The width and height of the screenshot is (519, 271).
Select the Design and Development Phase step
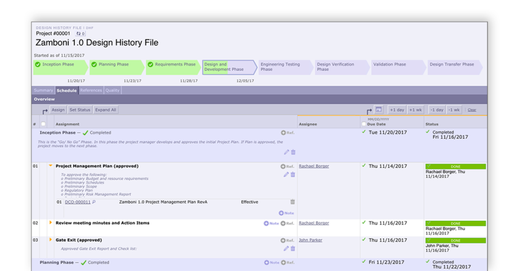tap(229, 67)
